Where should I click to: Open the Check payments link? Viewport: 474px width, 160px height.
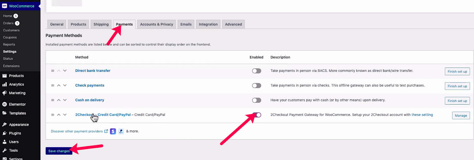(x=90, y=85)
